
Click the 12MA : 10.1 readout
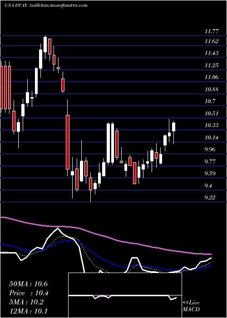pyautogui.click(x=28, y=311)
